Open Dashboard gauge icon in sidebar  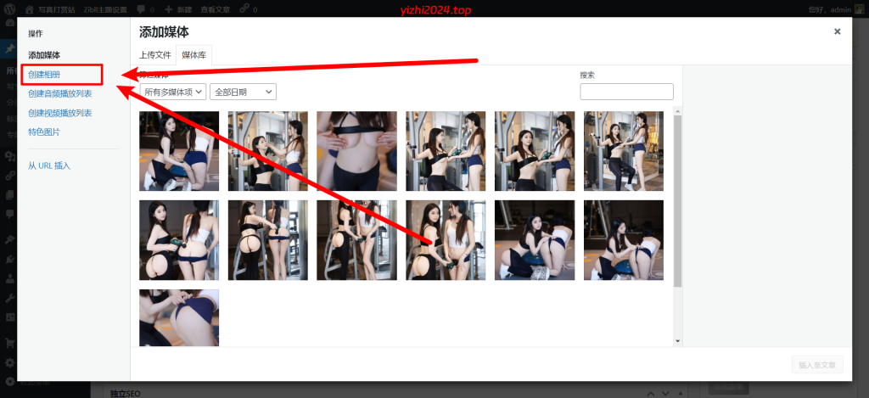[9, 24]
